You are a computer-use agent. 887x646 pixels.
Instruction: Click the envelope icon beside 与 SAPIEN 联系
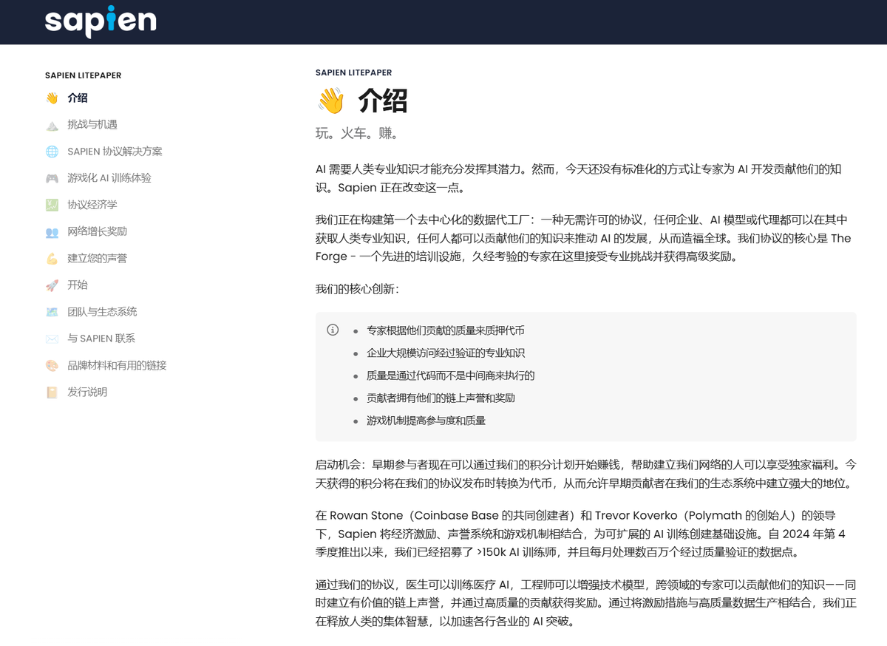[x=52, y=339]
